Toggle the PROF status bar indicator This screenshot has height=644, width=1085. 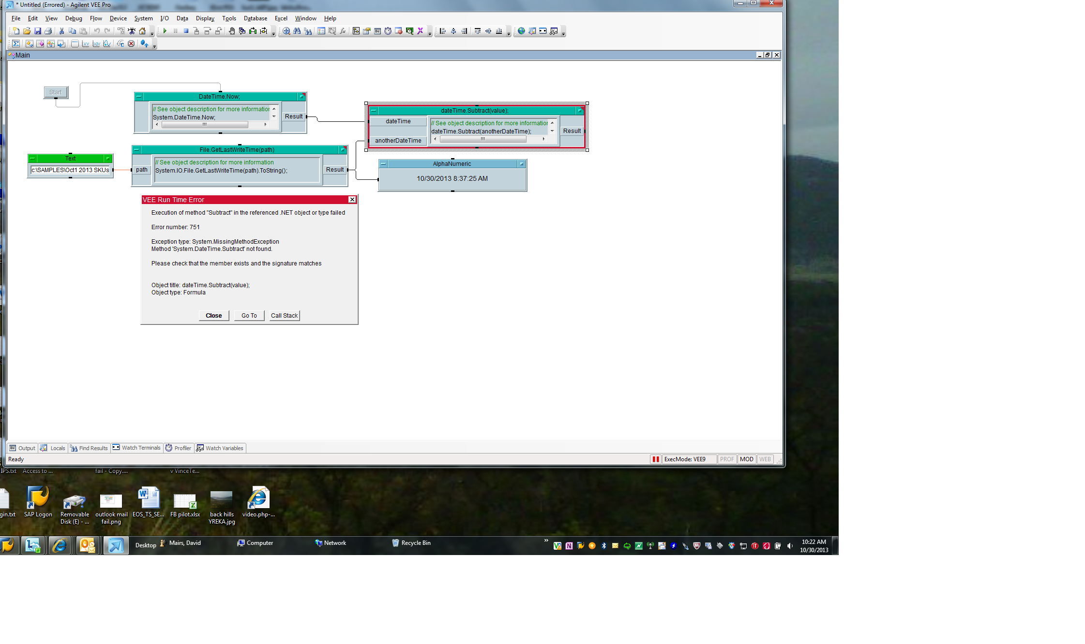click(727, 459)
